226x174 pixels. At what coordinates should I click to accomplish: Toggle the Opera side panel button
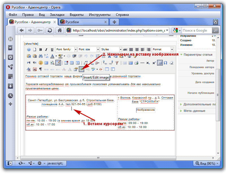coord(10,163)
